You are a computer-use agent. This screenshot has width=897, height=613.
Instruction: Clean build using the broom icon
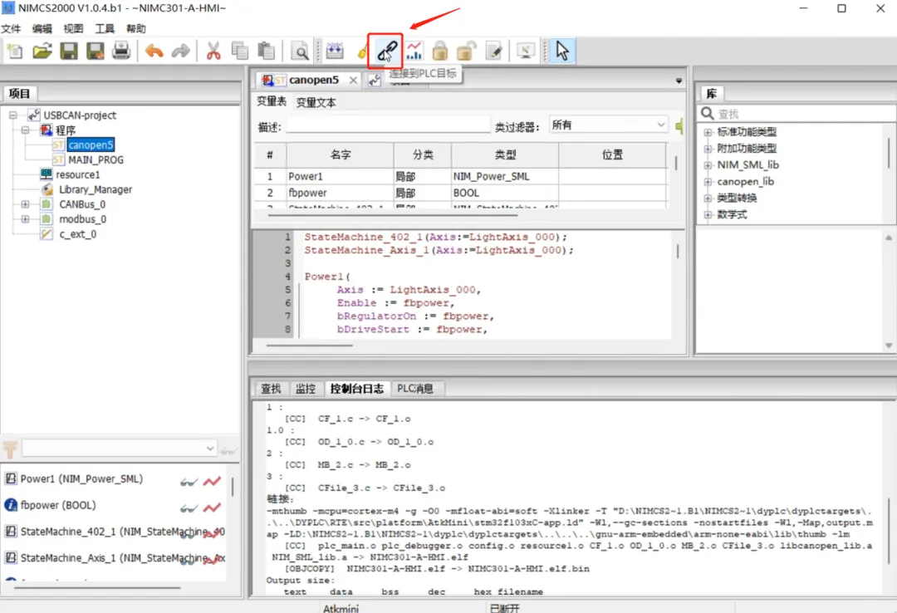coord(362,51)
